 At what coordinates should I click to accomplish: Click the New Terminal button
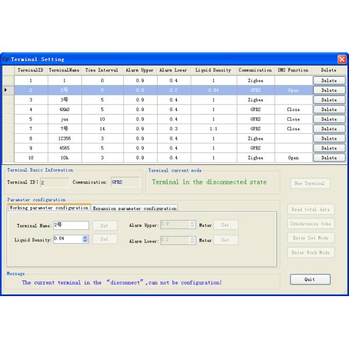point(310,183)
